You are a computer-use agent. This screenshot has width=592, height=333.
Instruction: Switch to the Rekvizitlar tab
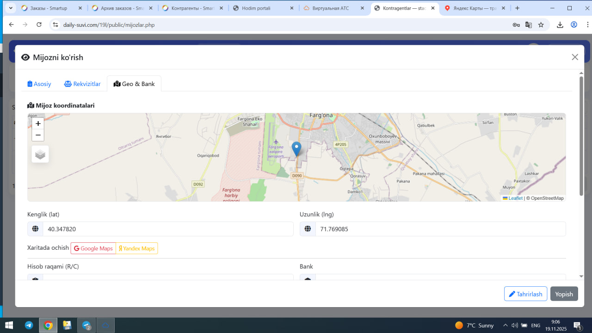(82, 84)
